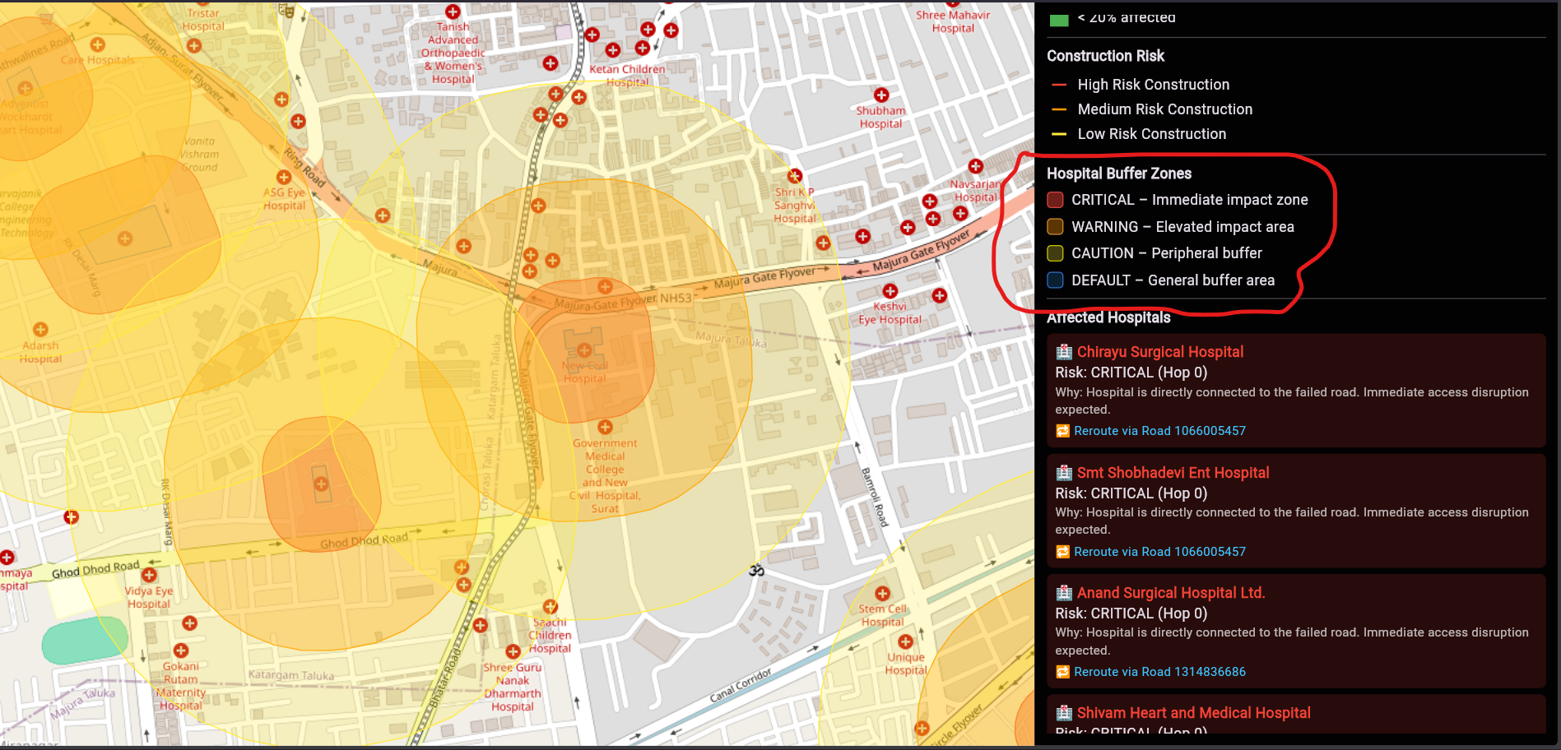Click the ASG Eye Hospital map marker
The height and width of the screenshot is (750, 1561).
284,177
